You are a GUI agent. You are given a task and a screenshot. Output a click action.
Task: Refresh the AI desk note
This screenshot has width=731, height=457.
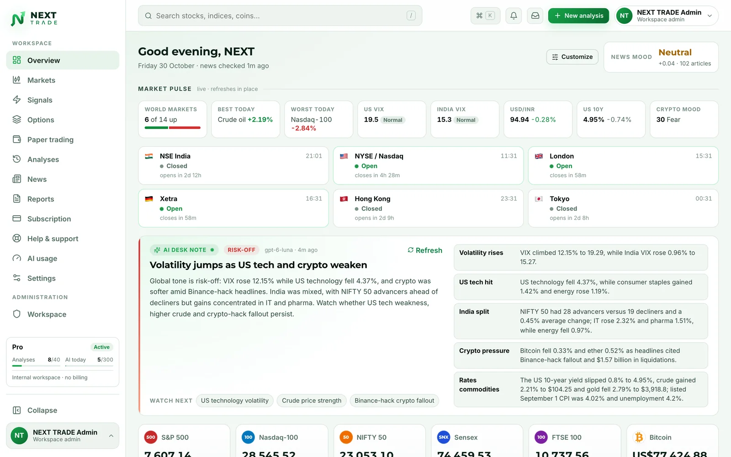tap(425, 250)
